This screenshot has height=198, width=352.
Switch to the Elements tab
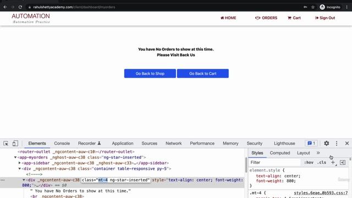pos(37,144)
